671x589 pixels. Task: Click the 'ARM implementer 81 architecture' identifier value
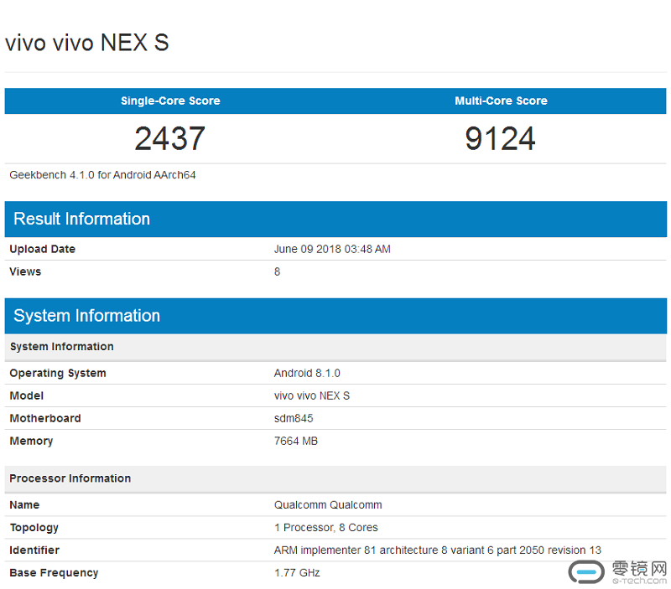tap(437, 550)
